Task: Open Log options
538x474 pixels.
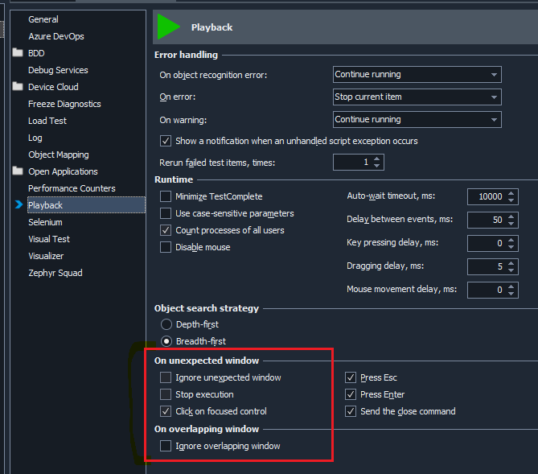Action: (x=35, y=138)
